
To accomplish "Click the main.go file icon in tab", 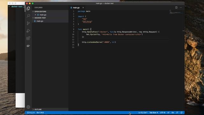I will coord(71,8).
